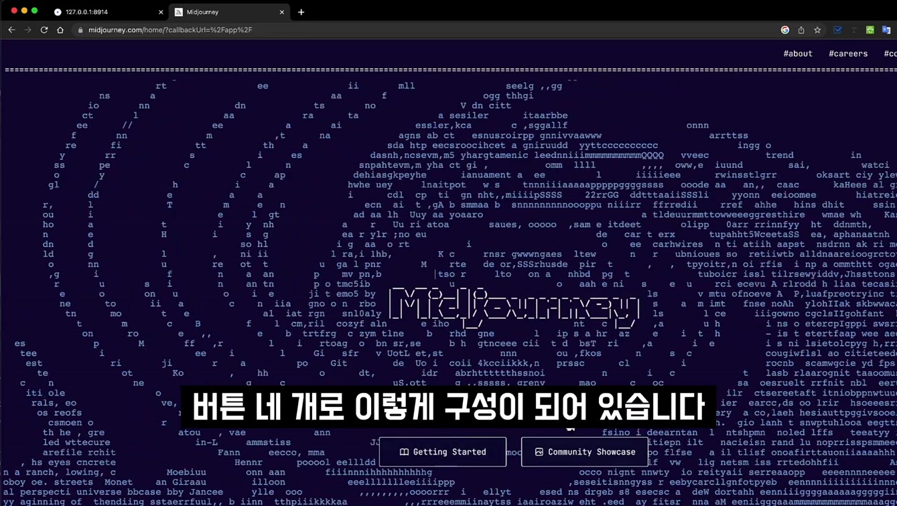This screenshot has width=897, height=506.
Task: Reload the Midjourney page
Action: (44, 30)
